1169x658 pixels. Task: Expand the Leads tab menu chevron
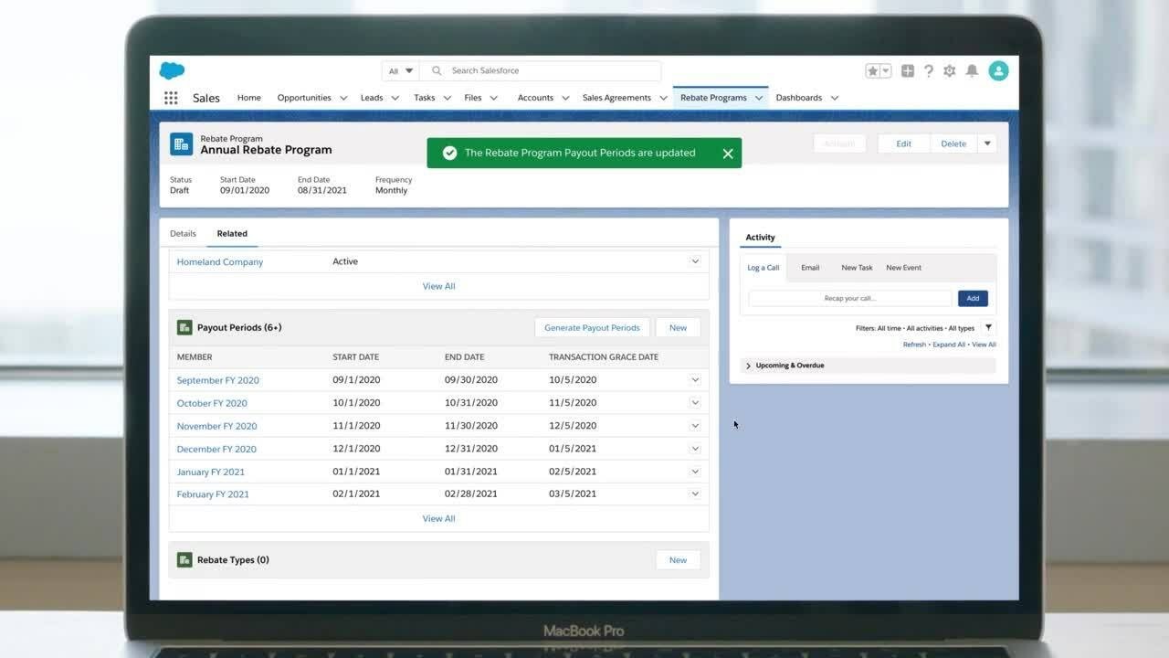[395, 98]
